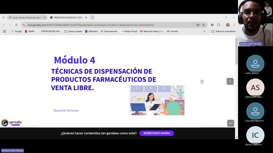
Task: Select Jasils Bueno participant avatar
Action: point(255,63)
